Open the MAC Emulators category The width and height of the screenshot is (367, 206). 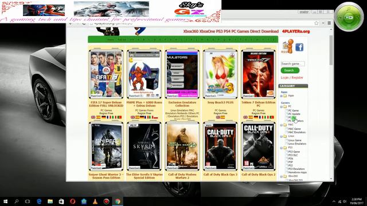(x=296, y=132)
